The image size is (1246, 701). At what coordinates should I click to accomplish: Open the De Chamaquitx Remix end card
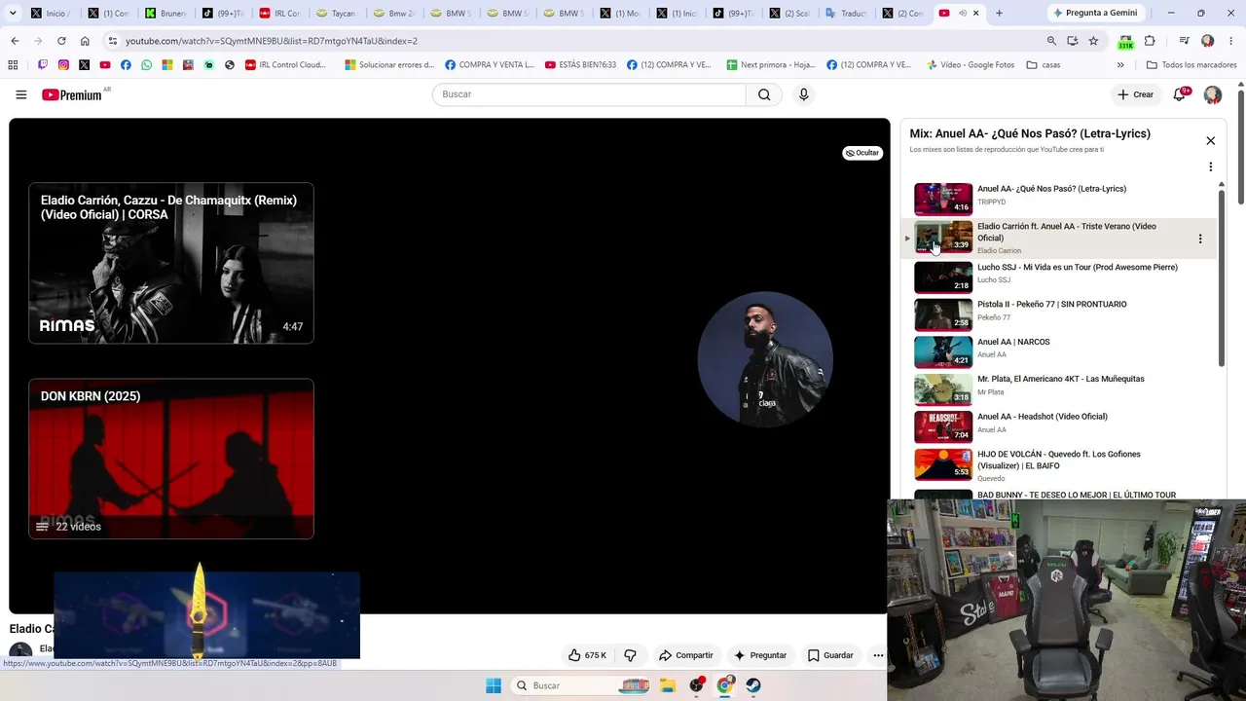click(x=171, y=263)
